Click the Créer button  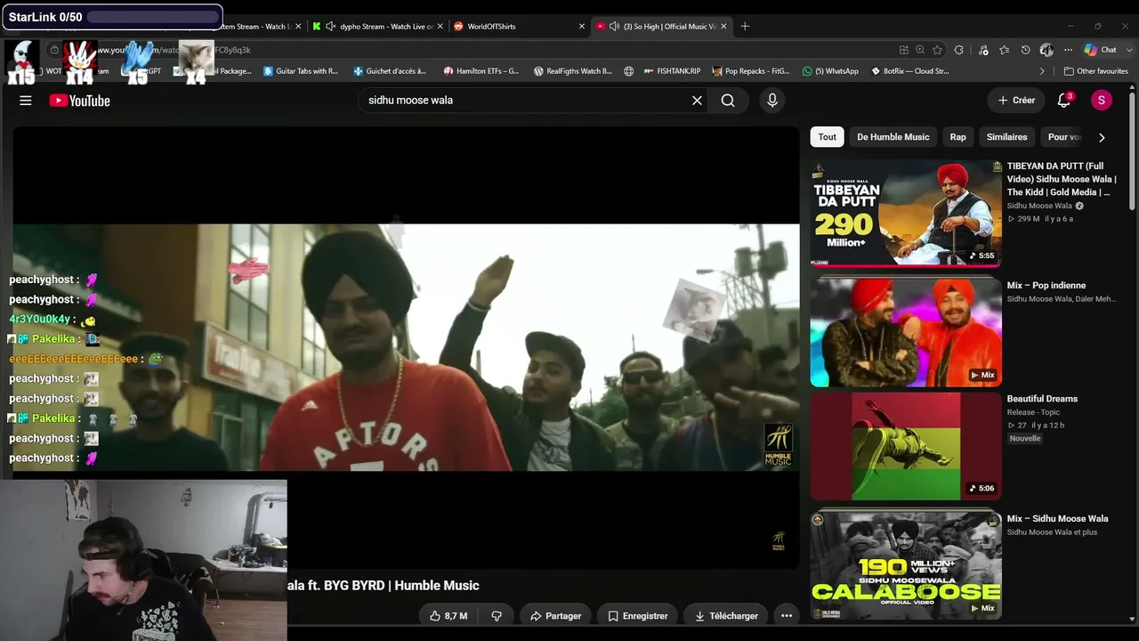point(1016,101)
